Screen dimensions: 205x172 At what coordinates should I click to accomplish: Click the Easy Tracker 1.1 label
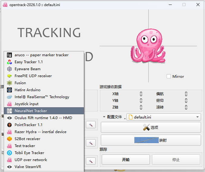(29, 62)
